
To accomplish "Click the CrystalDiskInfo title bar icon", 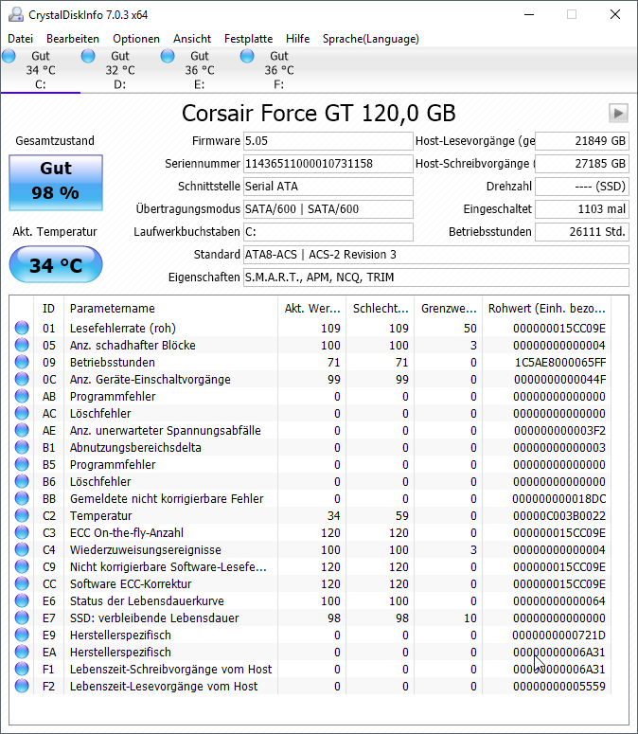I will tap(15, 14).
